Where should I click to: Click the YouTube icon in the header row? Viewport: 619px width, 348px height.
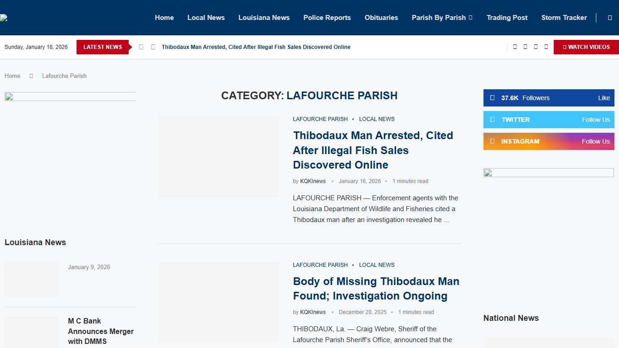click(x=546, y=47)
